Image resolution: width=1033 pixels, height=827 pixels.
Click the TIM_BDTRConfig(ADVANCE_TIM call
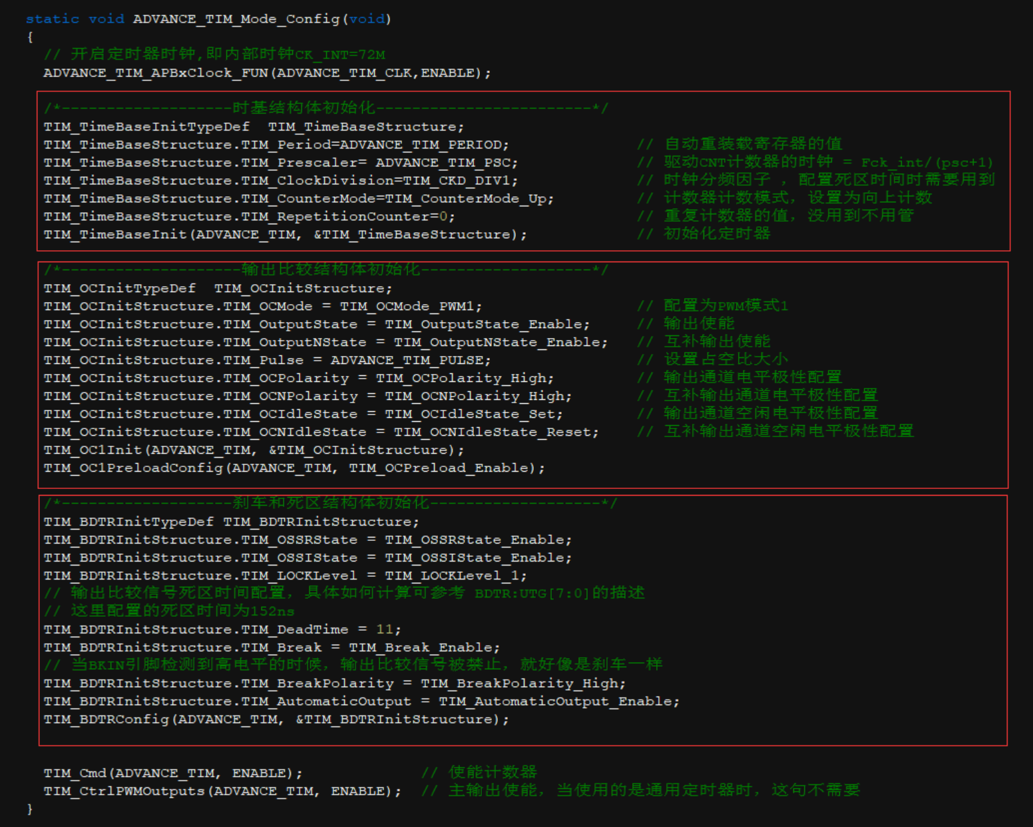tap(276, 719)
